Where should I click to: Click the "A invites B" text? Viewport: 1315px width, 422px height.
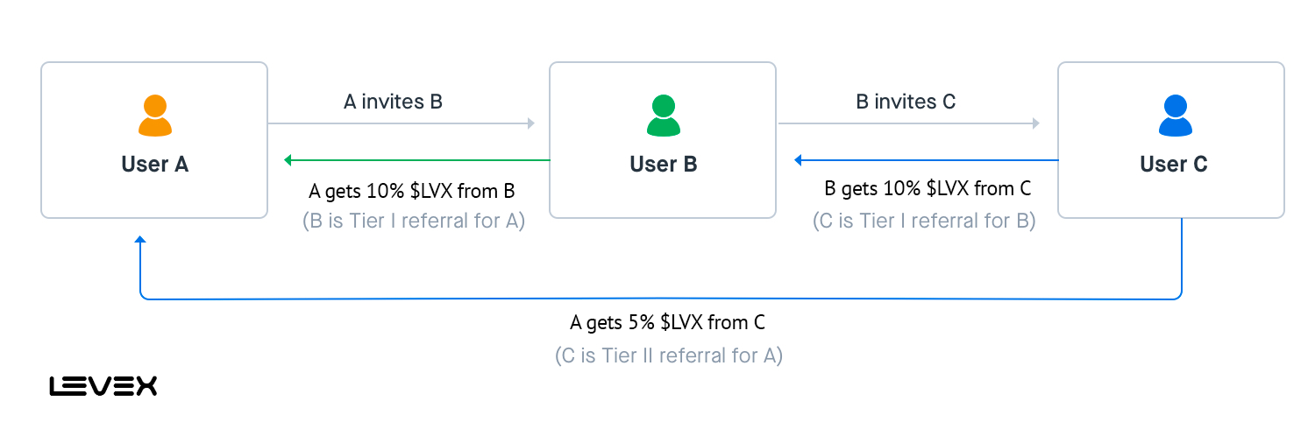tap(393, 102)
